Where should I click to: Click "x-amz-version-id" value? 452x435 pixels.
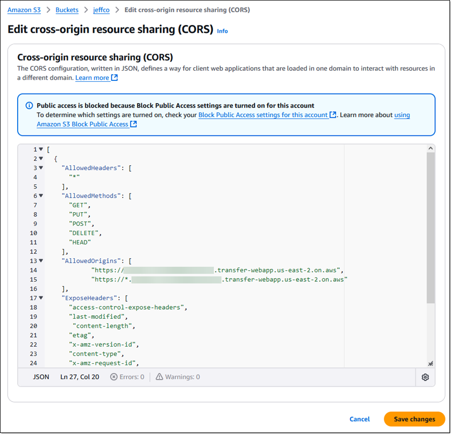[102, 345]
